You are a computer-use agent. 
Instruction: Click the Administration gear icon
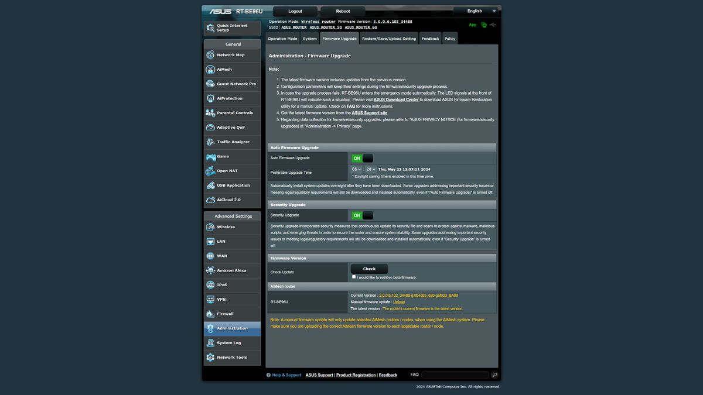[x=210, y=328]
